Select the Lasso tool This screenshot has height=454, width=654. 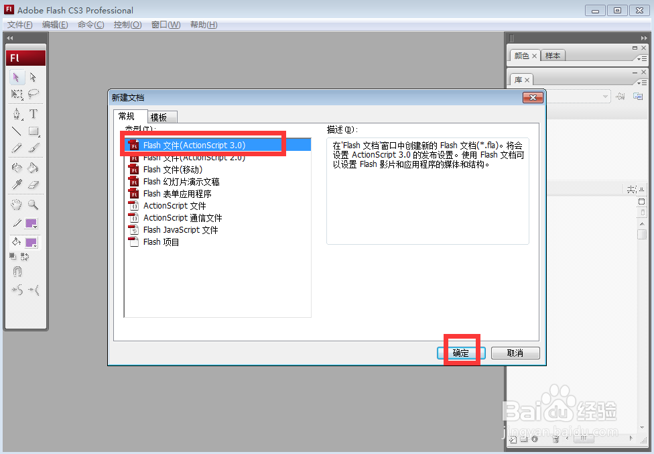[x=34, y=95]
